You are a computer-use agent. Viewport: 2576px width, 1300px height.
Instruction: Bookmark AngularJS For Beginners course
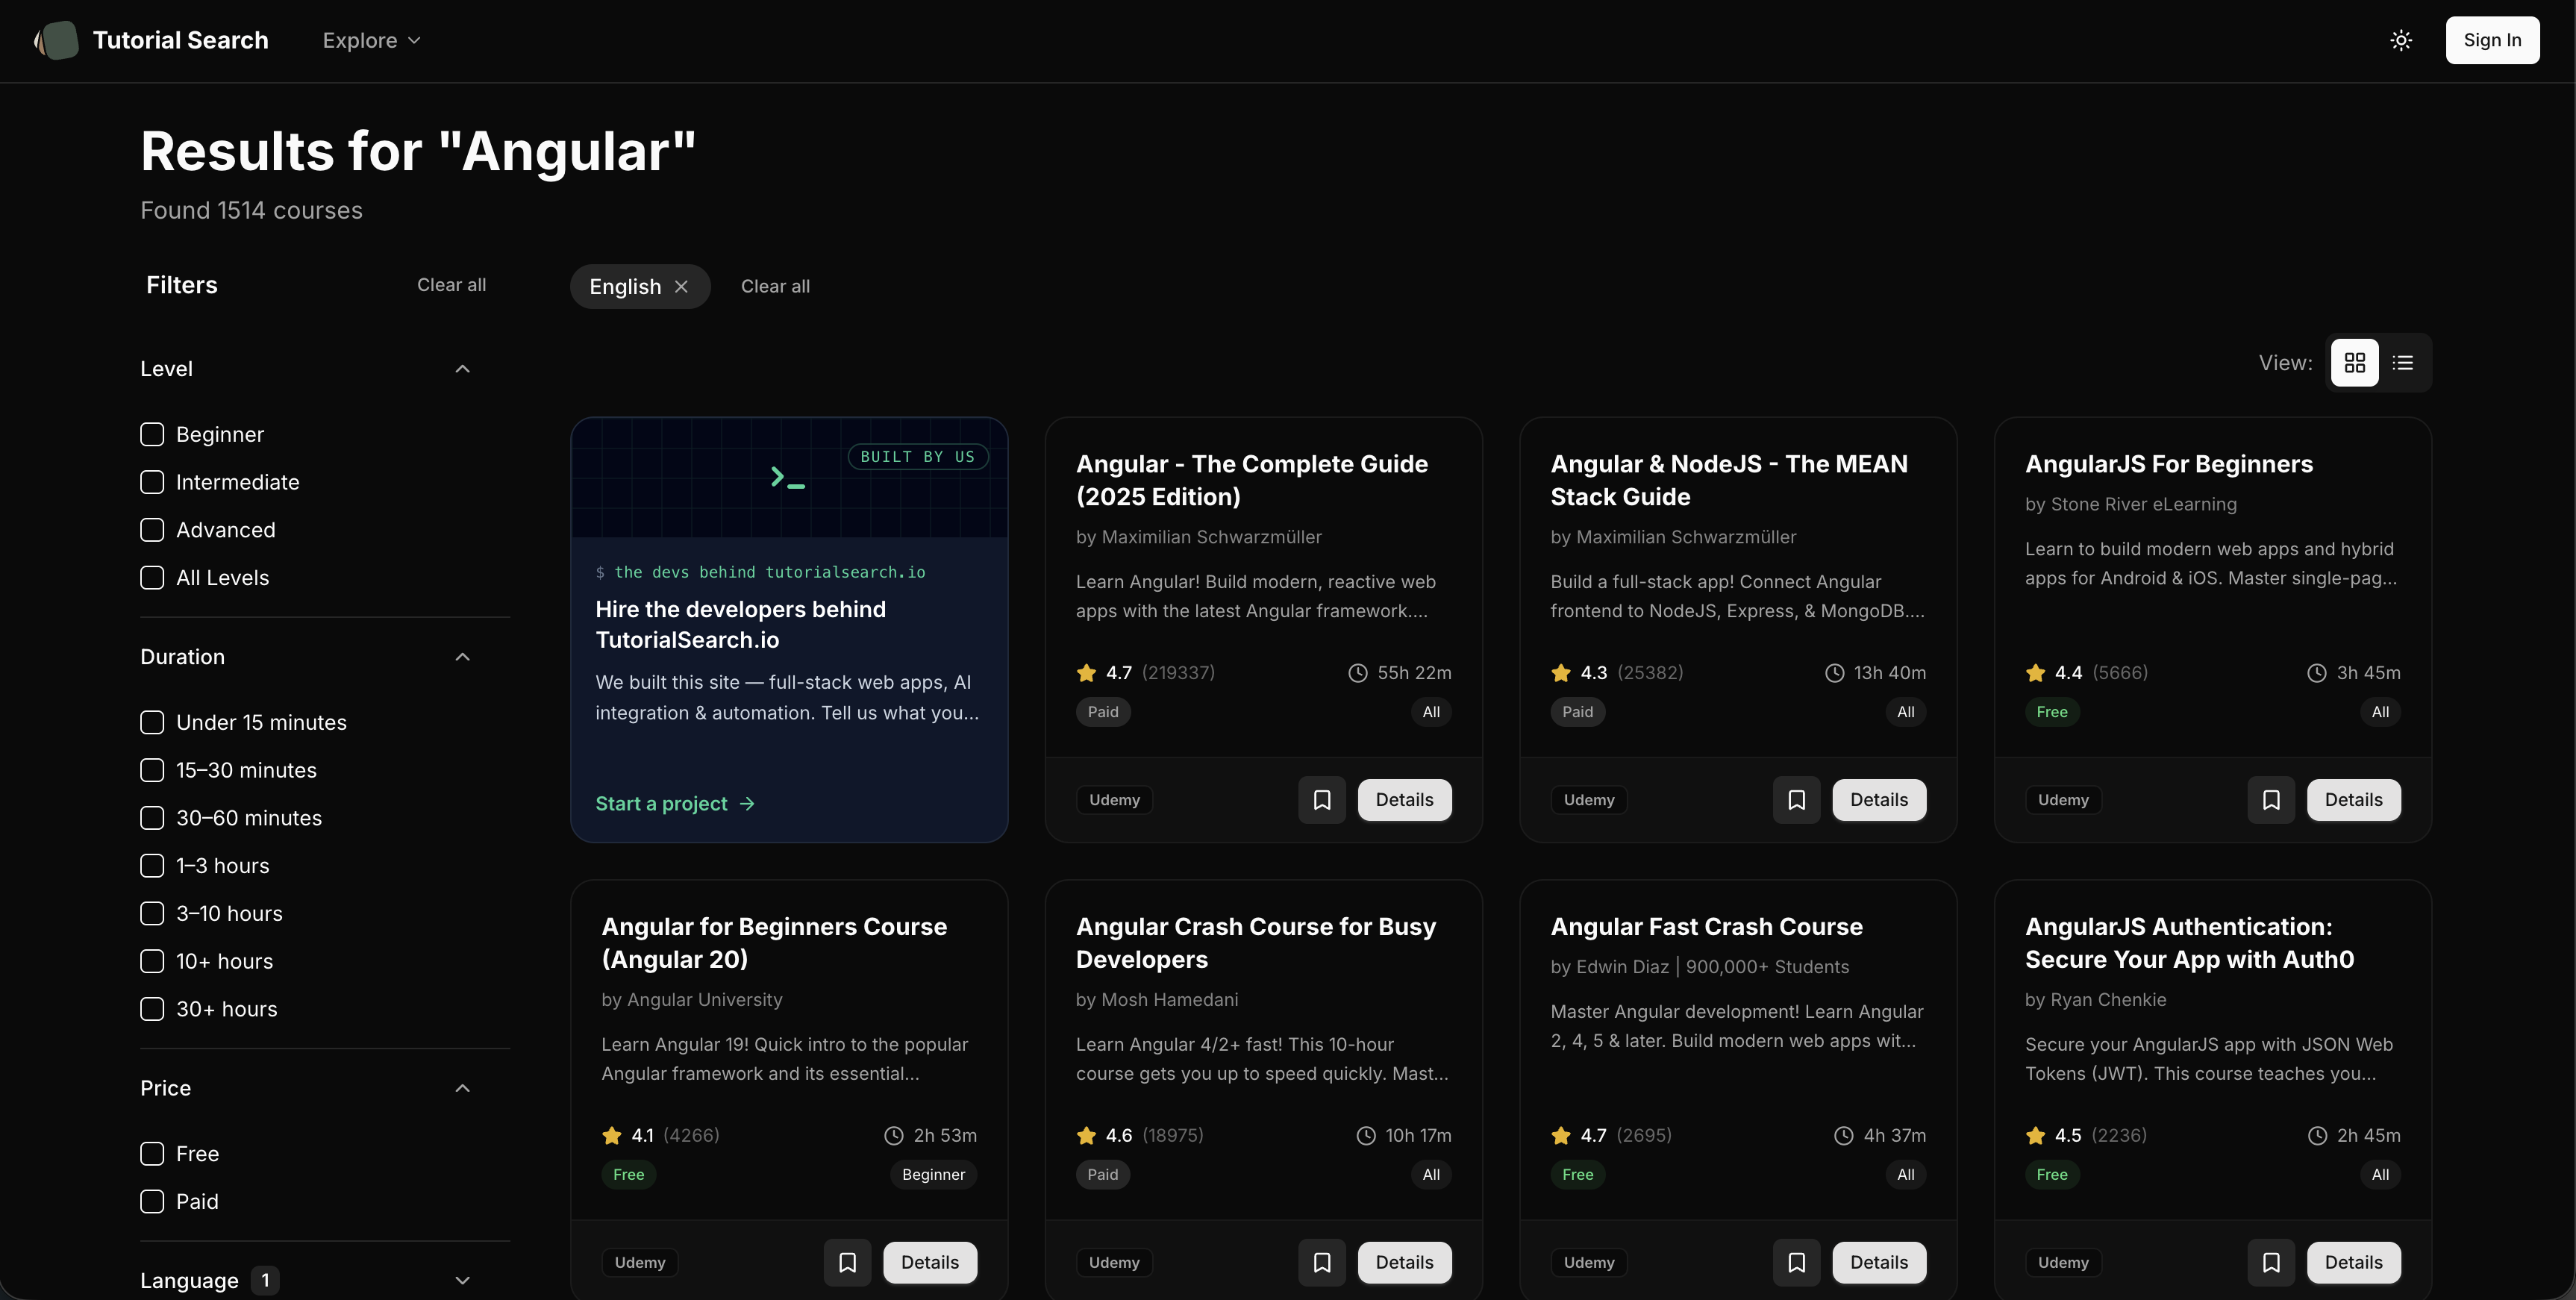click(x=2271, y=800)
